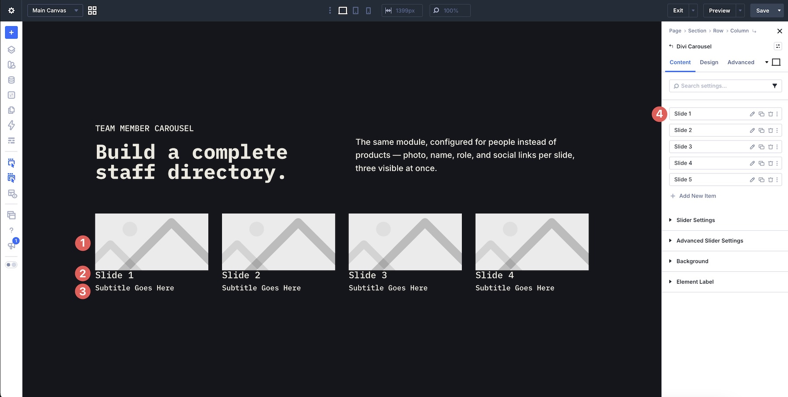Edit Slide 1 with pencil icon
This screenshot has width=788, height=397.
click(752, 114)
